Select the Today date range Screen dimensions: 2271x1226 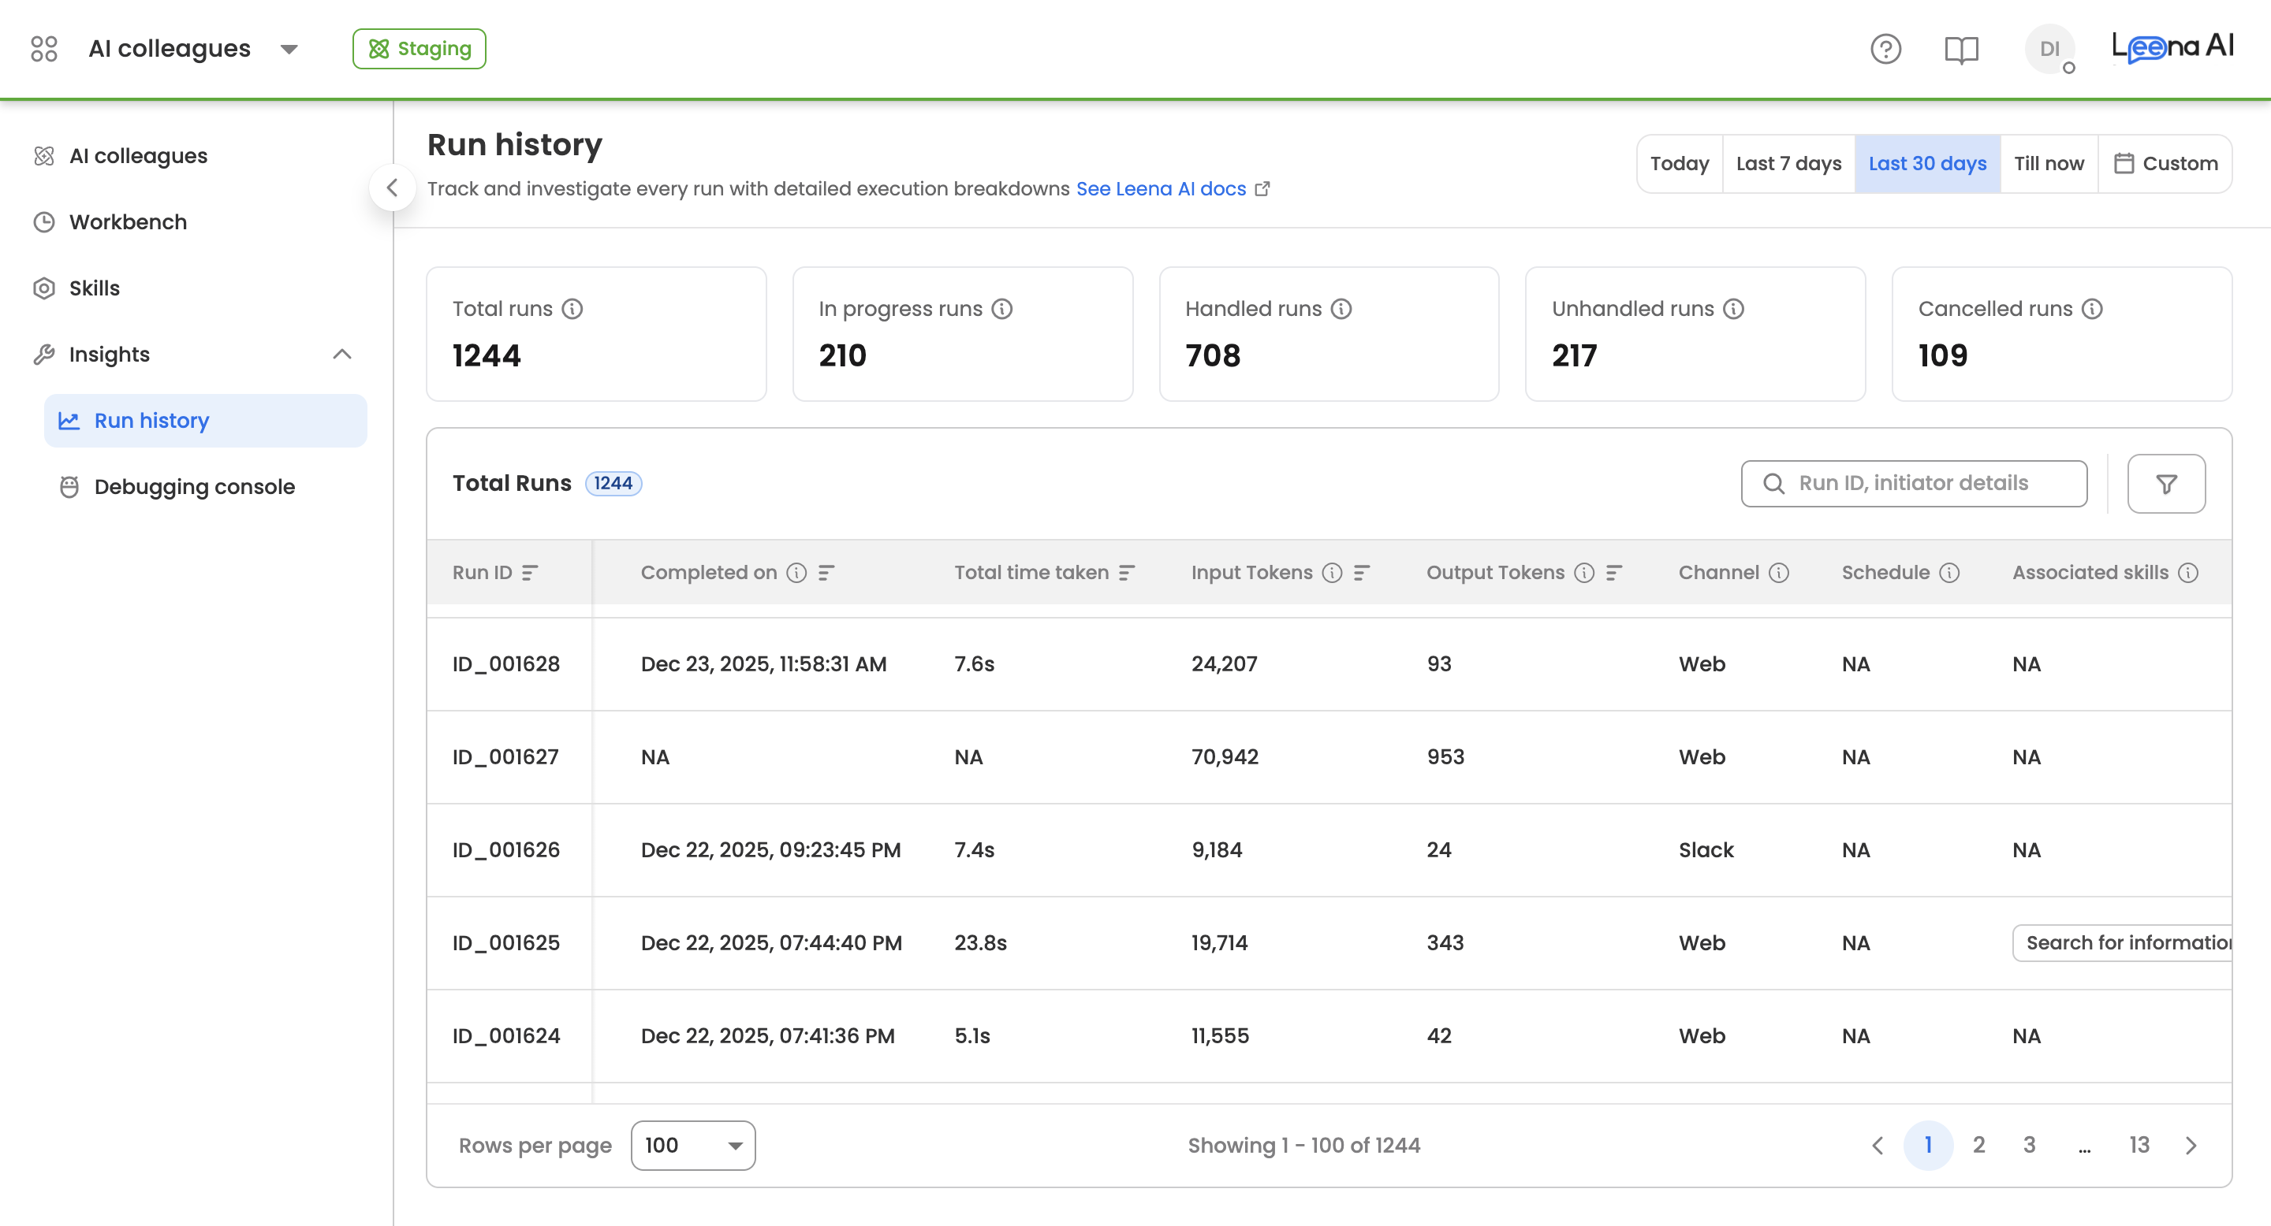click(x=1679, y=163)
